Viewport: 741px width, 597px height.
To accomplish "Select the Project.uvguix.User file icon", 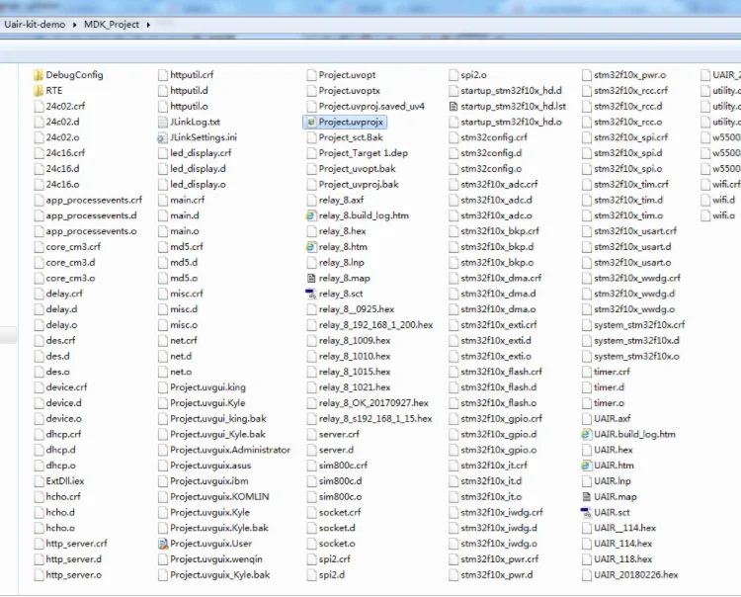I will tap(162, 544).
